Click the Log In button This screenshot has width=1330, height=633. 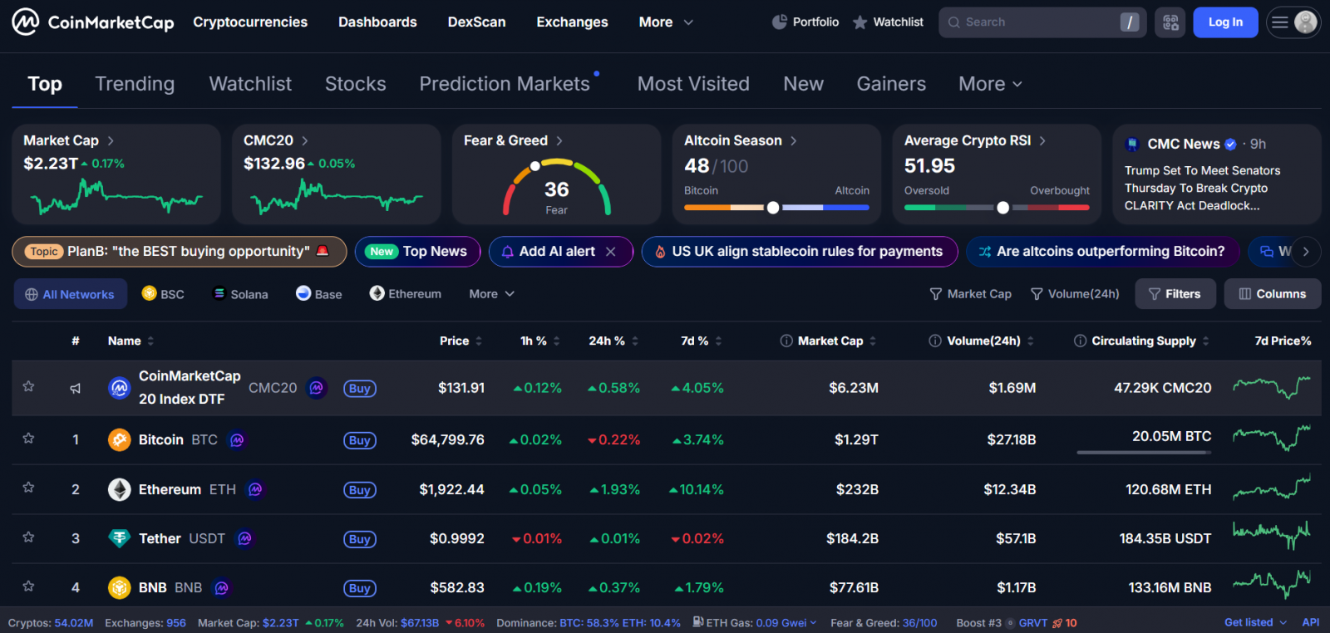click(1225, 22)
